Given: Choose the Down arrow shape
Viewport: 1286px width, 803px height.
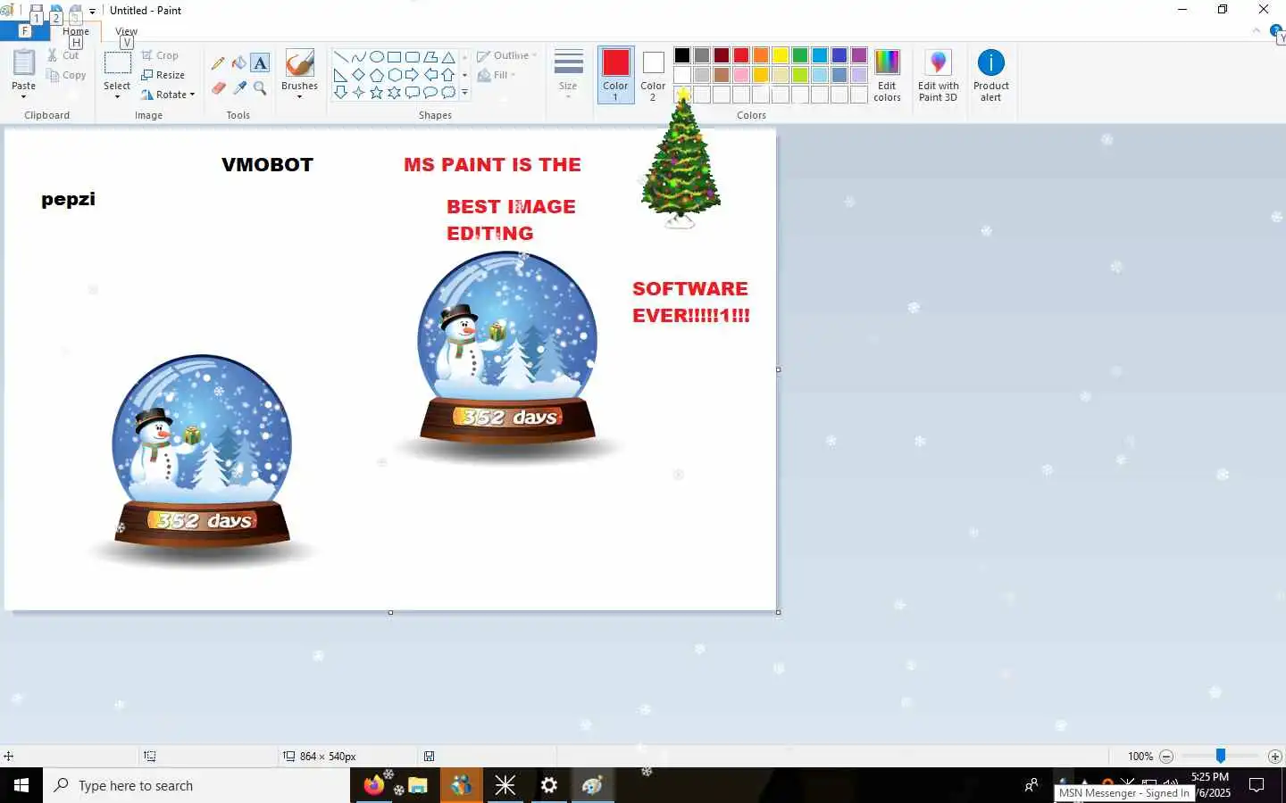Looking at the screenshot, I should point(341,93).
